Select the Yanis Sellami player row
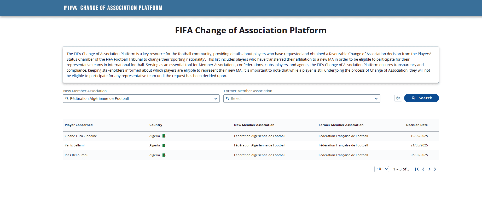Image resolution: width=482 pixels, height=200 pixels. [75, 145]
